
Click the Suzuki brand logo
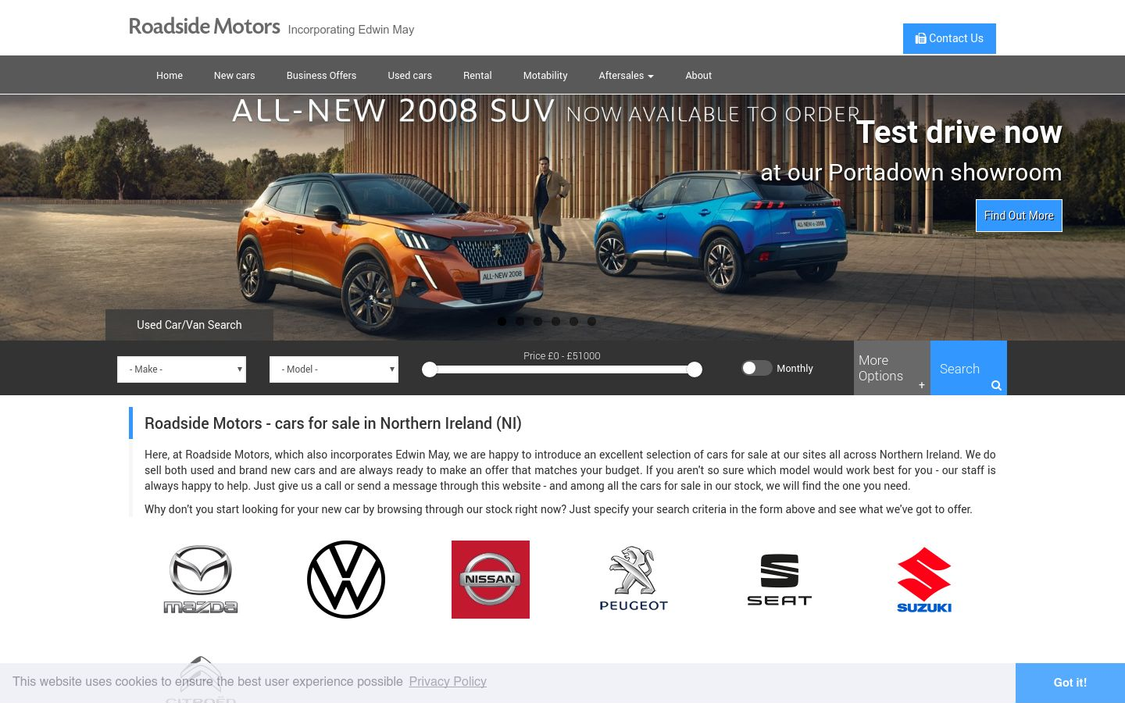[x=924, y=580]
